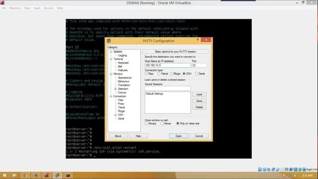
Task: Click the Help button at the PuTTY dialog bottom
Action: click(138, 136)
